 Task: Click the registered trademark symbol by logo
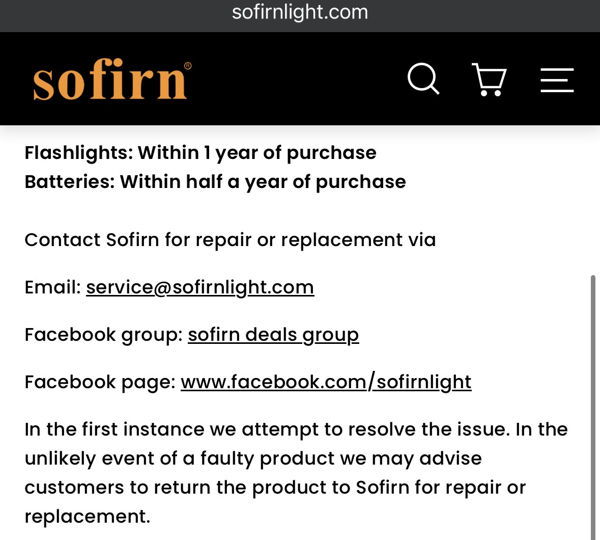188,66
